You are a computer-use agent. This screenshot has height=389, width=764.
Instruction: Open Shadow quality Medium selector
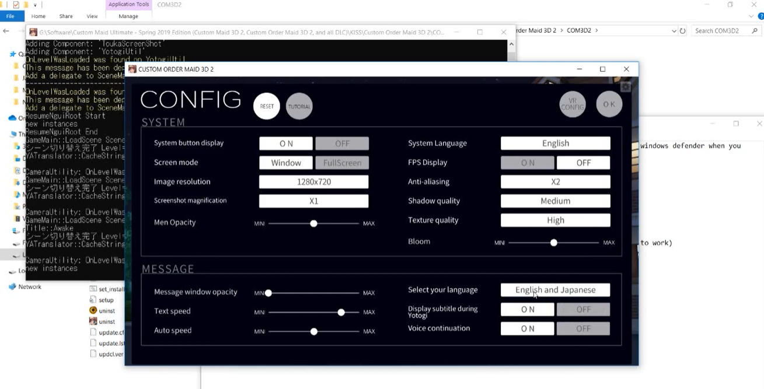coord(556,201)
